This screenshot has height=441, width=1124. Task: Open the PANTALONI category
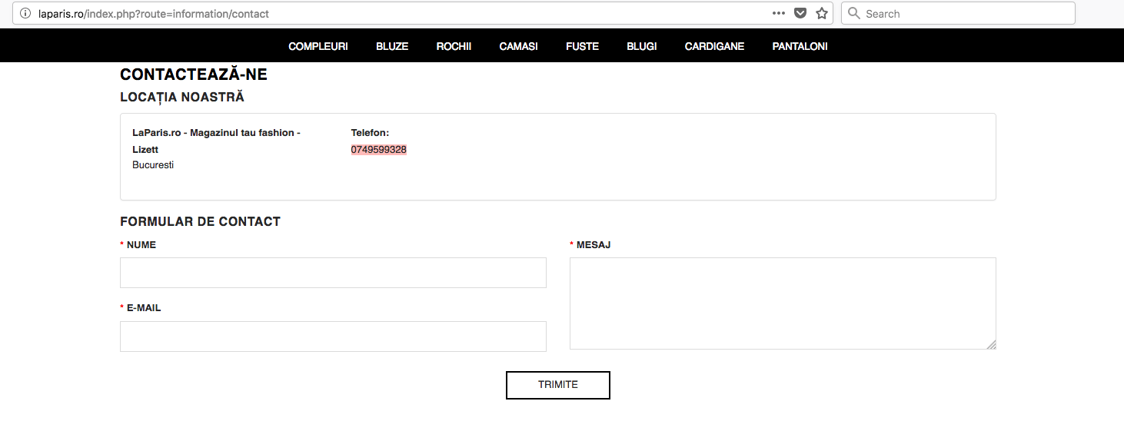800,46
